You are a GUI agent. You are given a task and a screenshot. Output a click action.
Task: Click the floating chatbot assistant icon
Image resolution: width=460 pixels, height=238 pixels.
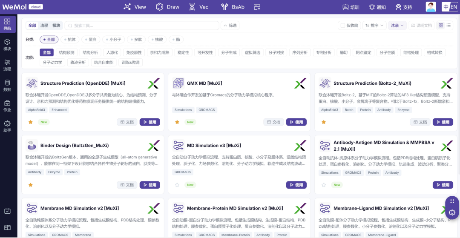point(452,212)
